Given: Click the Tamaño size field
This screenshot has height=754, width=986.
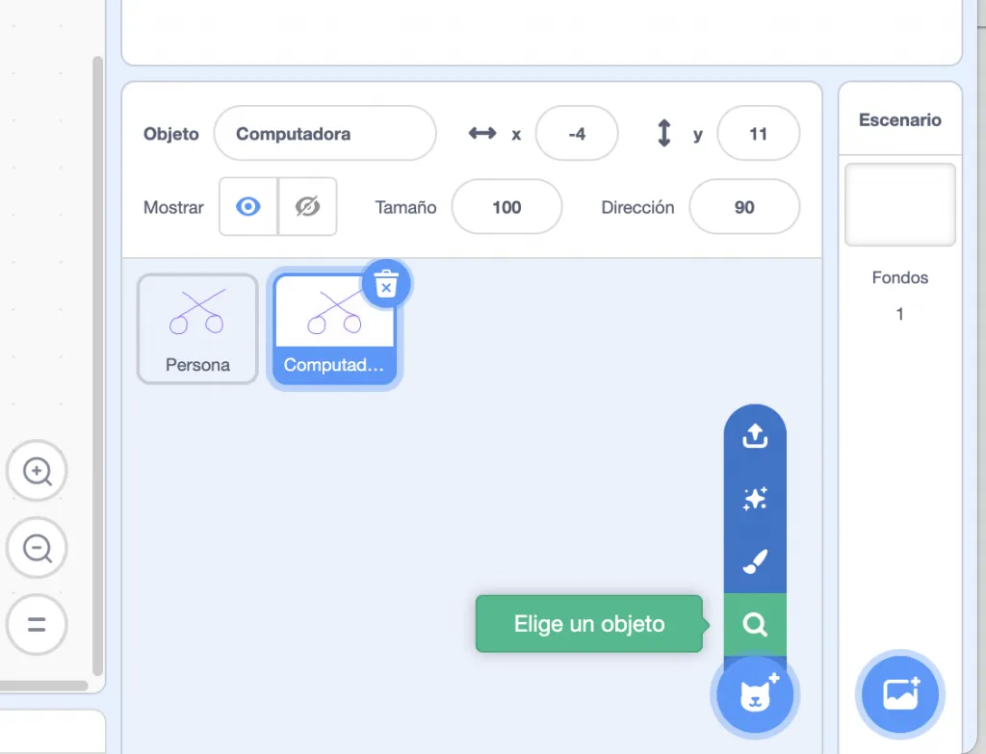Looking at the screenshot, I should [x=506, y=207].
